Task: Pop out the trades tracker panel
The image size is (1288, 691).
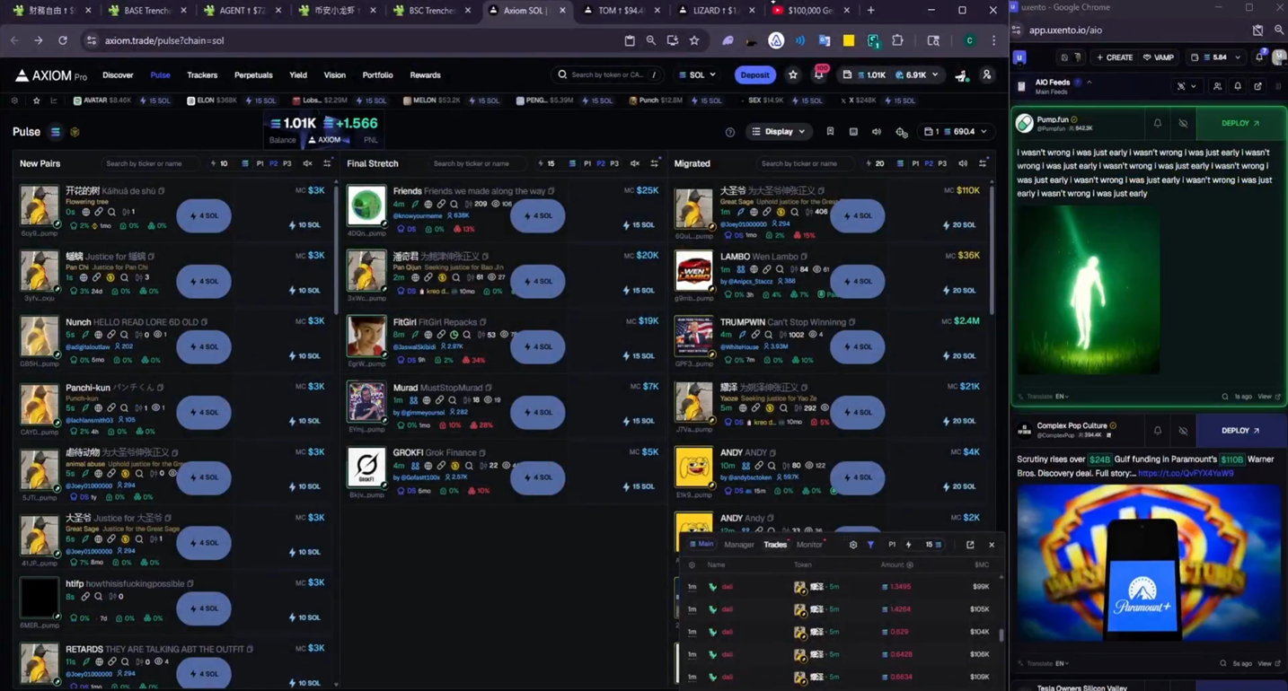Action: [970, 545]
